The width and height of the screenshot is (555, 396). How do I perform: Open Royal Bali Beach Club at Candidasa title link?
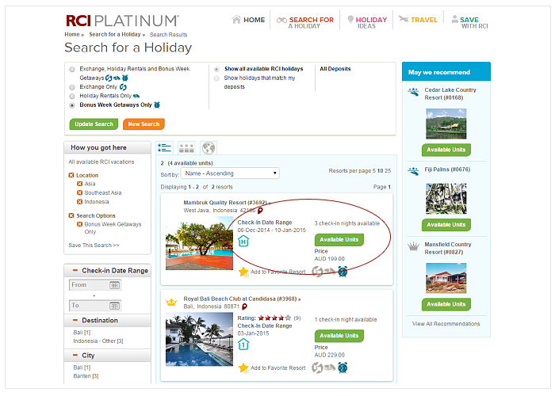242,299
